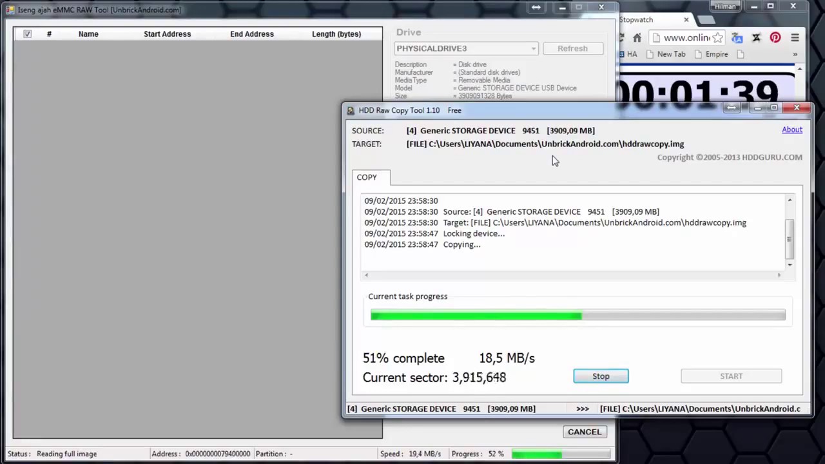The height and width of the screenshot is (464, 825).
Task: Click the blank page bookmark after Empire
Action: [740, 54]
